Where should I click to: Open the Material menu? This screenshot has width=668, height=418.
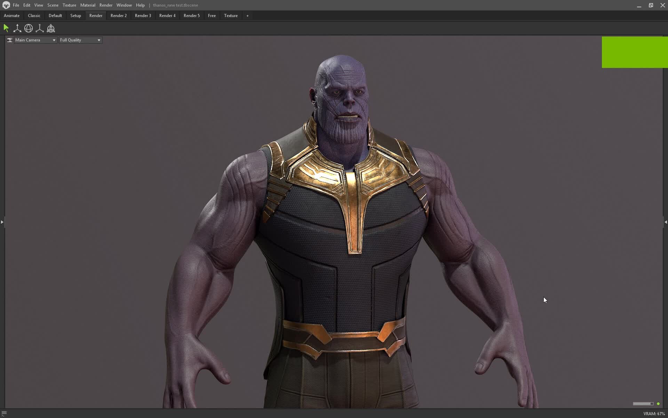click(x=88, y=5)
